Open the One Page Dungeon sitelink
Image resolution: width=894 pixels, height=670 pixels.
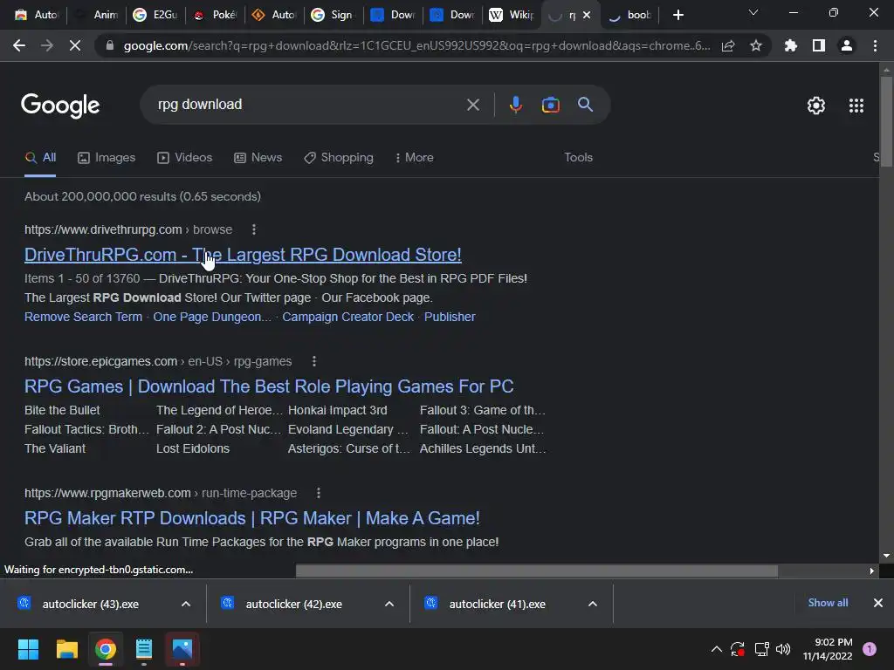pos(212,317)
